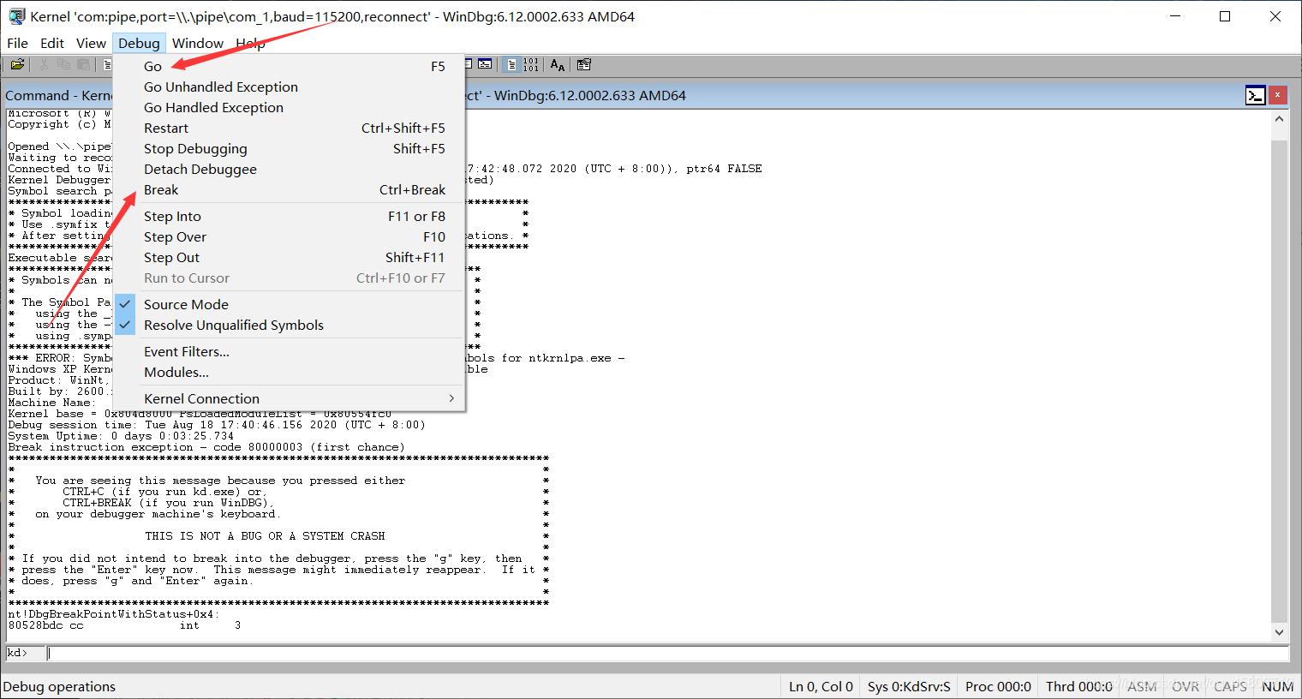
Task: Click the 'THIS IS NOT A BUG OR A SYSTEM CRASH' line
Action: pyautogui.click(x=265, y=536)
